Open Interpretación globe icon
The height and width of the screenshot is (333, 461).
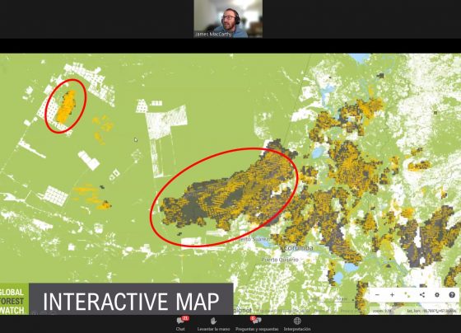tap(297, 324)
